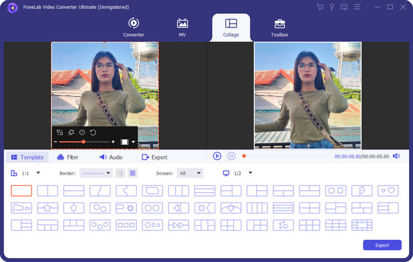Choose the two vertical split template
The width and height of the screenshot is (413, 262).
click(48, 191)
